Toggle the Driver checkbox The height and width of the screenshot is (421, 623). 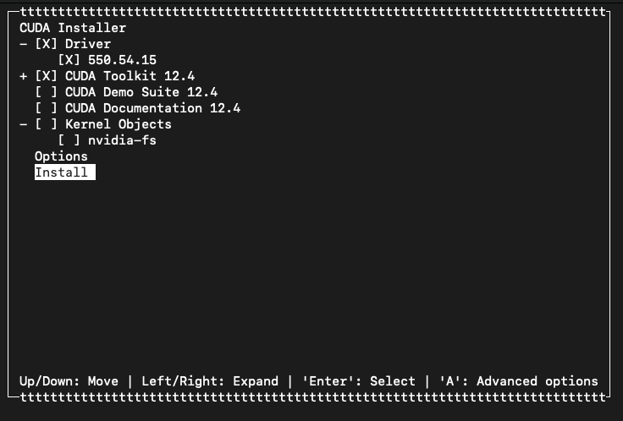click(46, 44)
